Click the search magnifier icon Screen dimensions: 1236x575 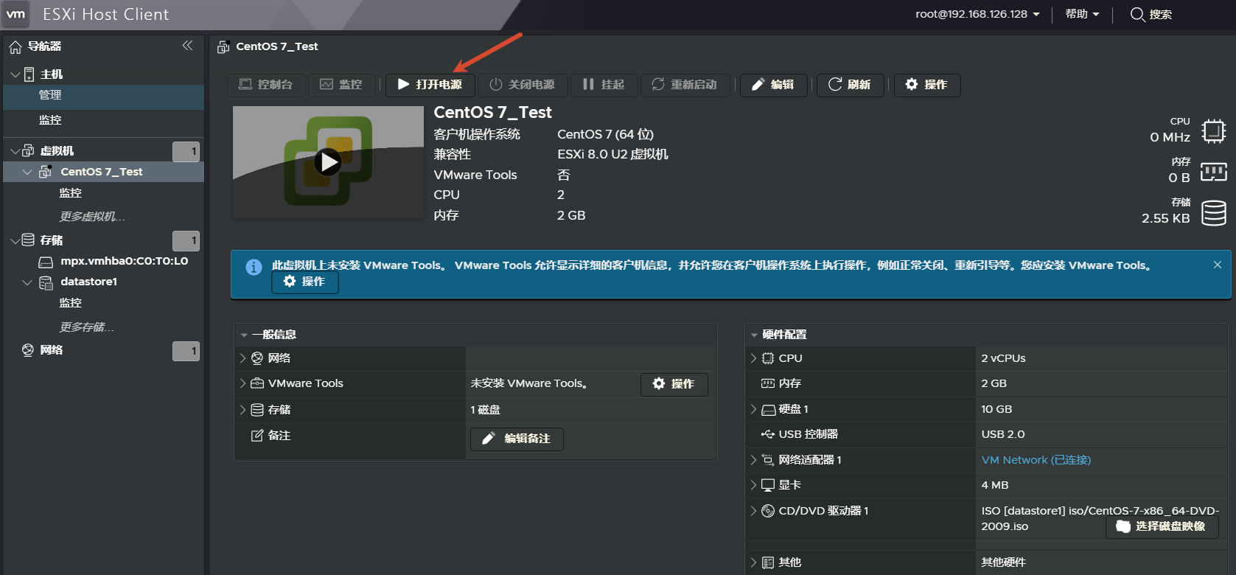tap(1137, 14)
